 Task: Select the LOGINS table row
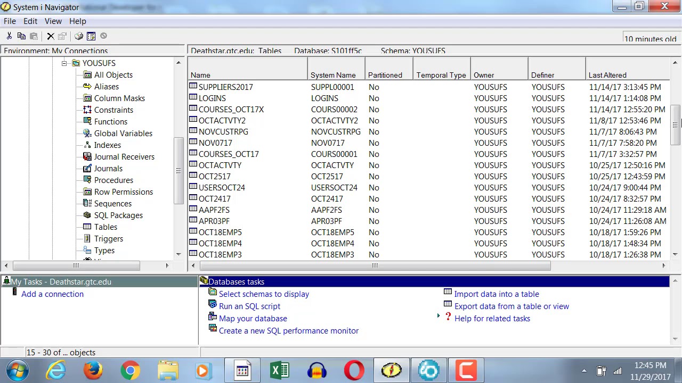coord(429,98)
